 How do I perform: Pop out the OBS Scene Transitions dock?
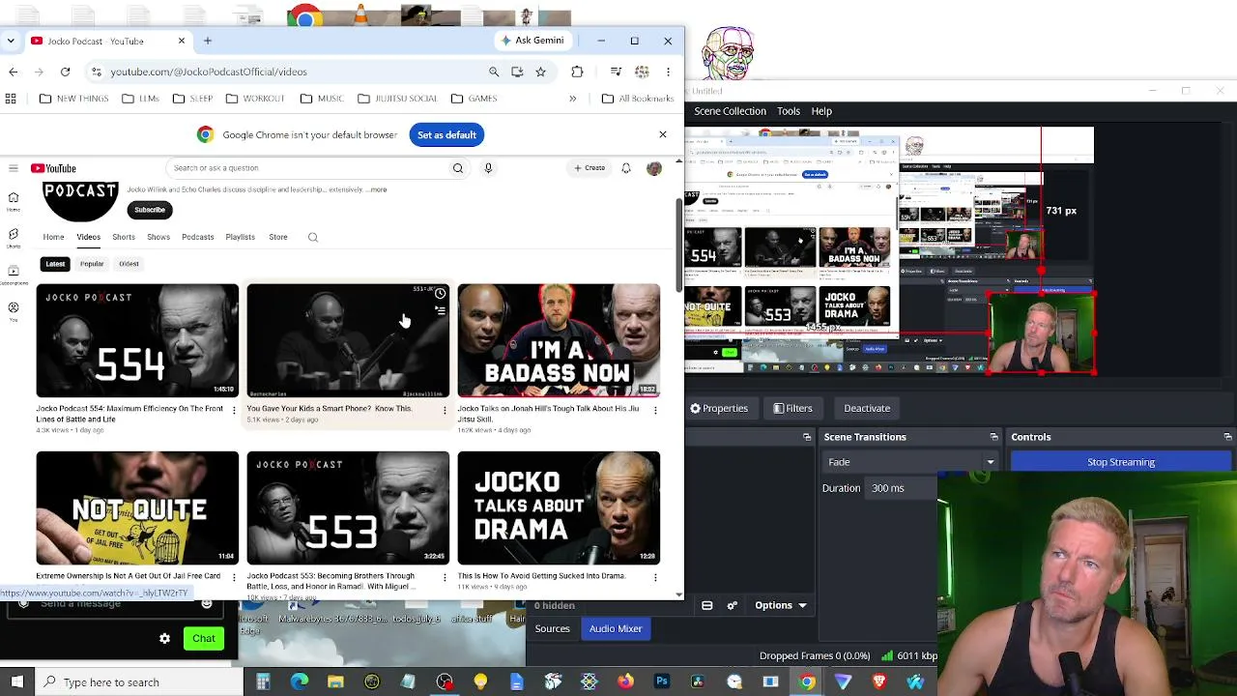[x=993, y=437]
